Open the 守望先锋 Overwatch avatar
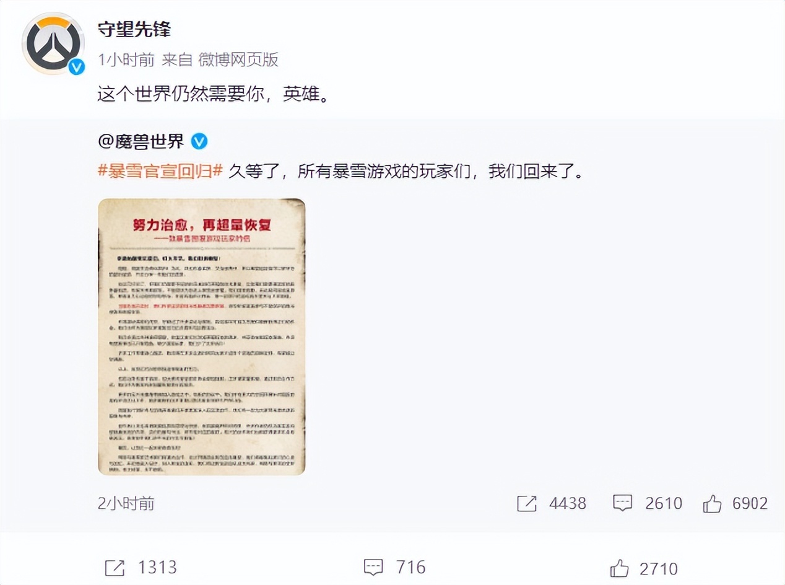 (53, 43)
